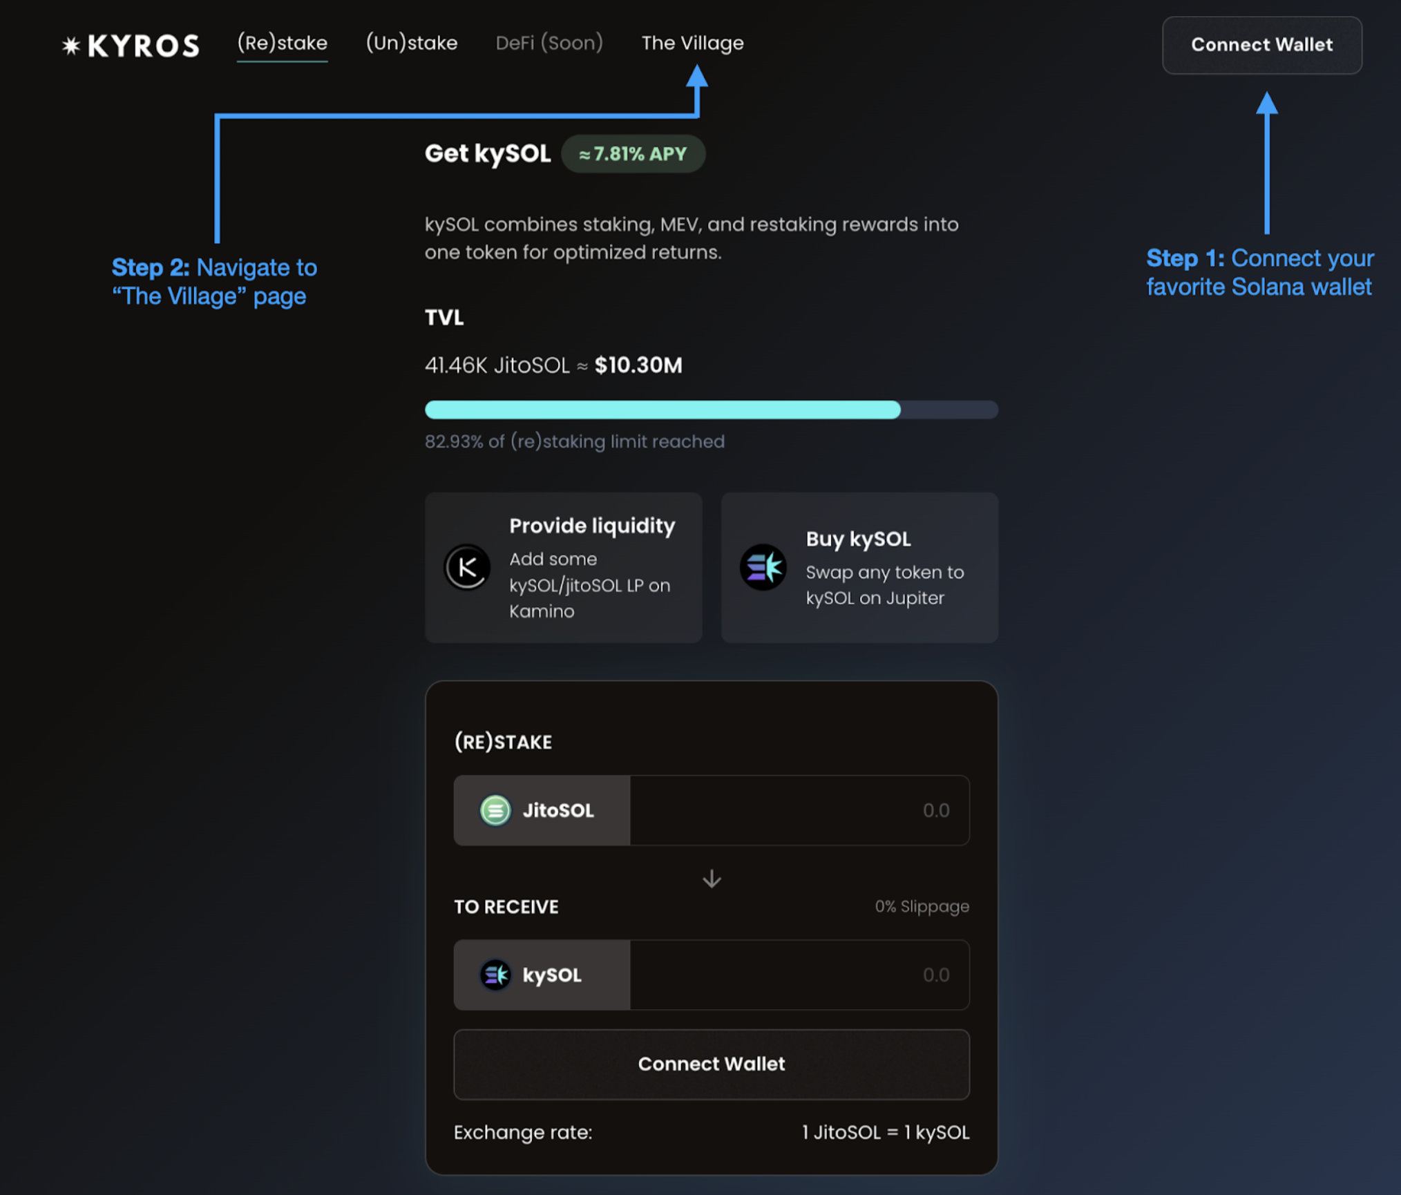Image resolution: width=1401 pixels, height=1195 pixels.
Task: Click the kySOL token icon in To Receive
Action: pyautogui.click(x=495, y=975)
